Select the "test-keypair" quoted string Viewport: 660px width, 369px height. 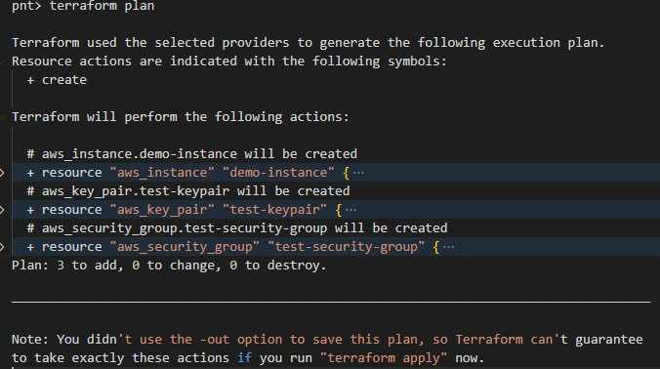(275, 210)
